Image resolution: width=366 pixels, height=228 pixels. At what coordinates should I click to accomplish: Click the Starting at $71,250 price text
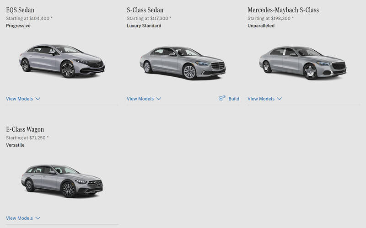coord(27,138)
